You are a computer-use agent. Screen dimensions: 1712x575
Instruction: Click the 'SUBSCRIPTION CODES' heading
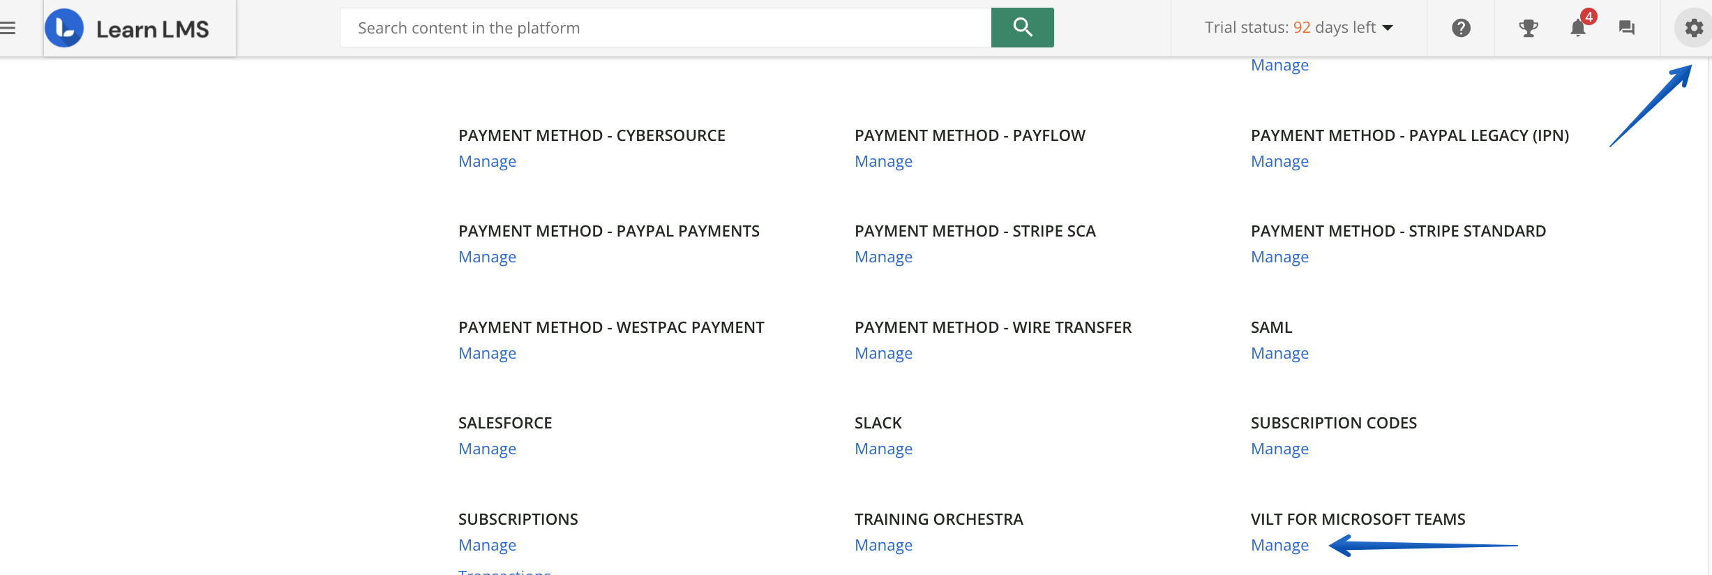[x=1333, y=423]
